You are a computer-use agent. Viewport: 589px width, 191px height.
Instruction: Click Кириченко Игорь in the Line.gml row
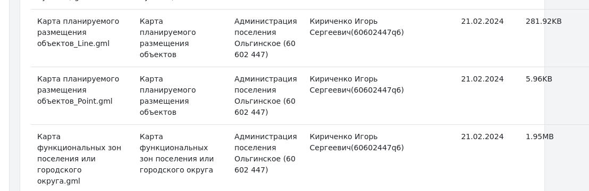coord(343,21)
